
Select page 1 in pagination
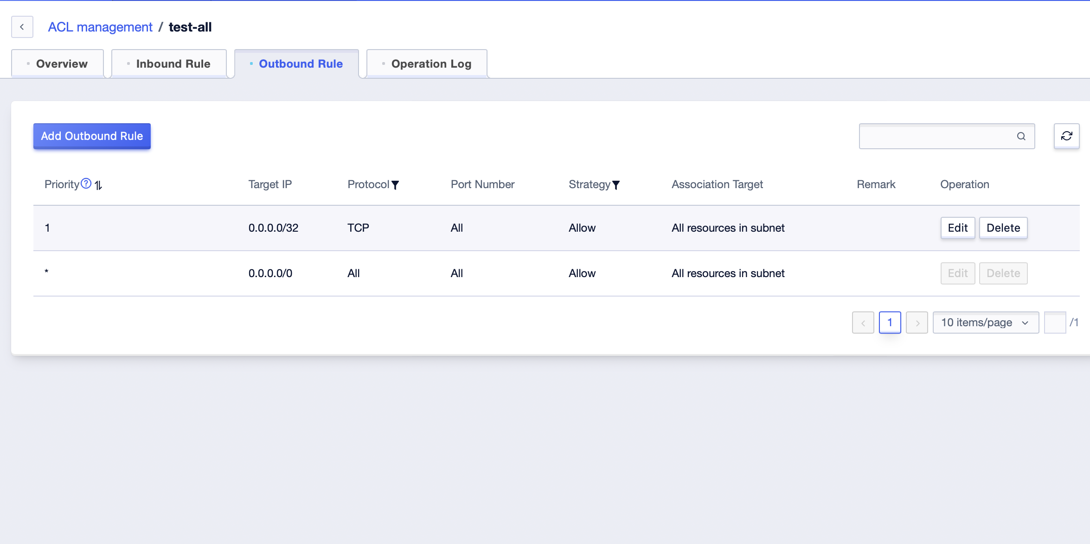890,323
